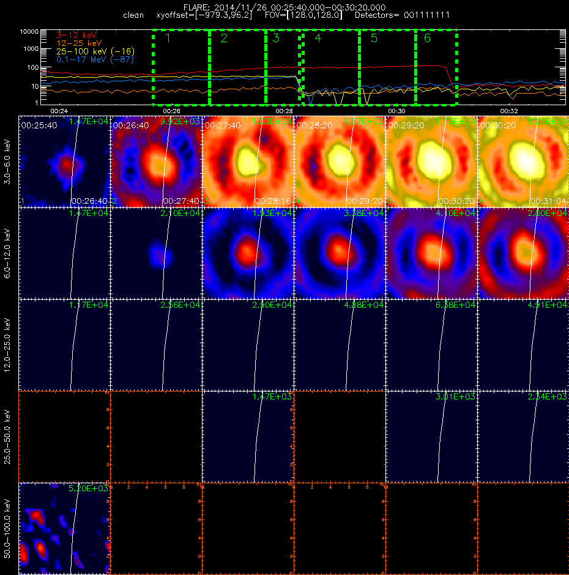Image resolution: width=569 pixels, height=575 pixels.
Task: Click the '50.0-100.0 keV' row label
Action: 7,529
